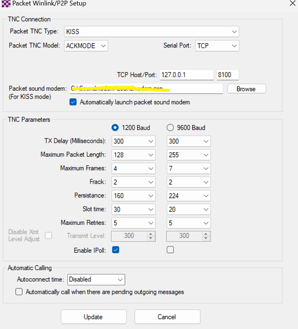Enable the 9600 Baud IPoll checkbox
This screenshot has height=329, width=298.
170,250
